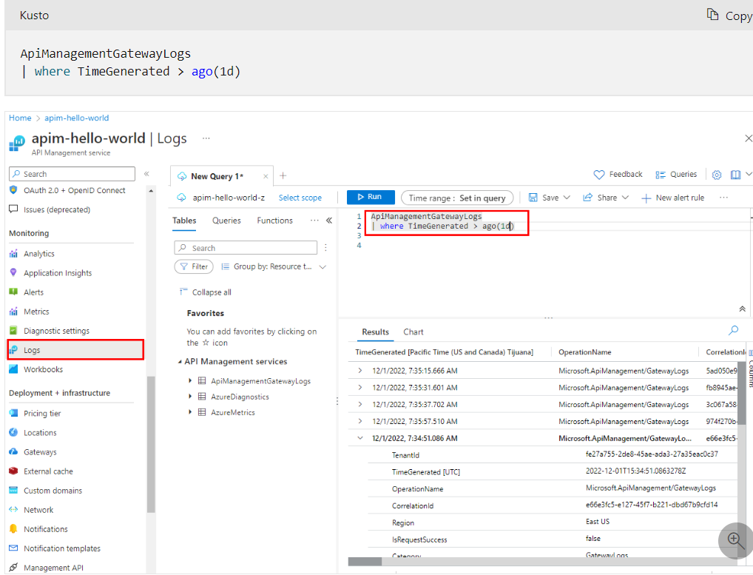Screen dimensions: 753x575
Task: Expand AzureMetrics table
Action: [x=190, y=412]
